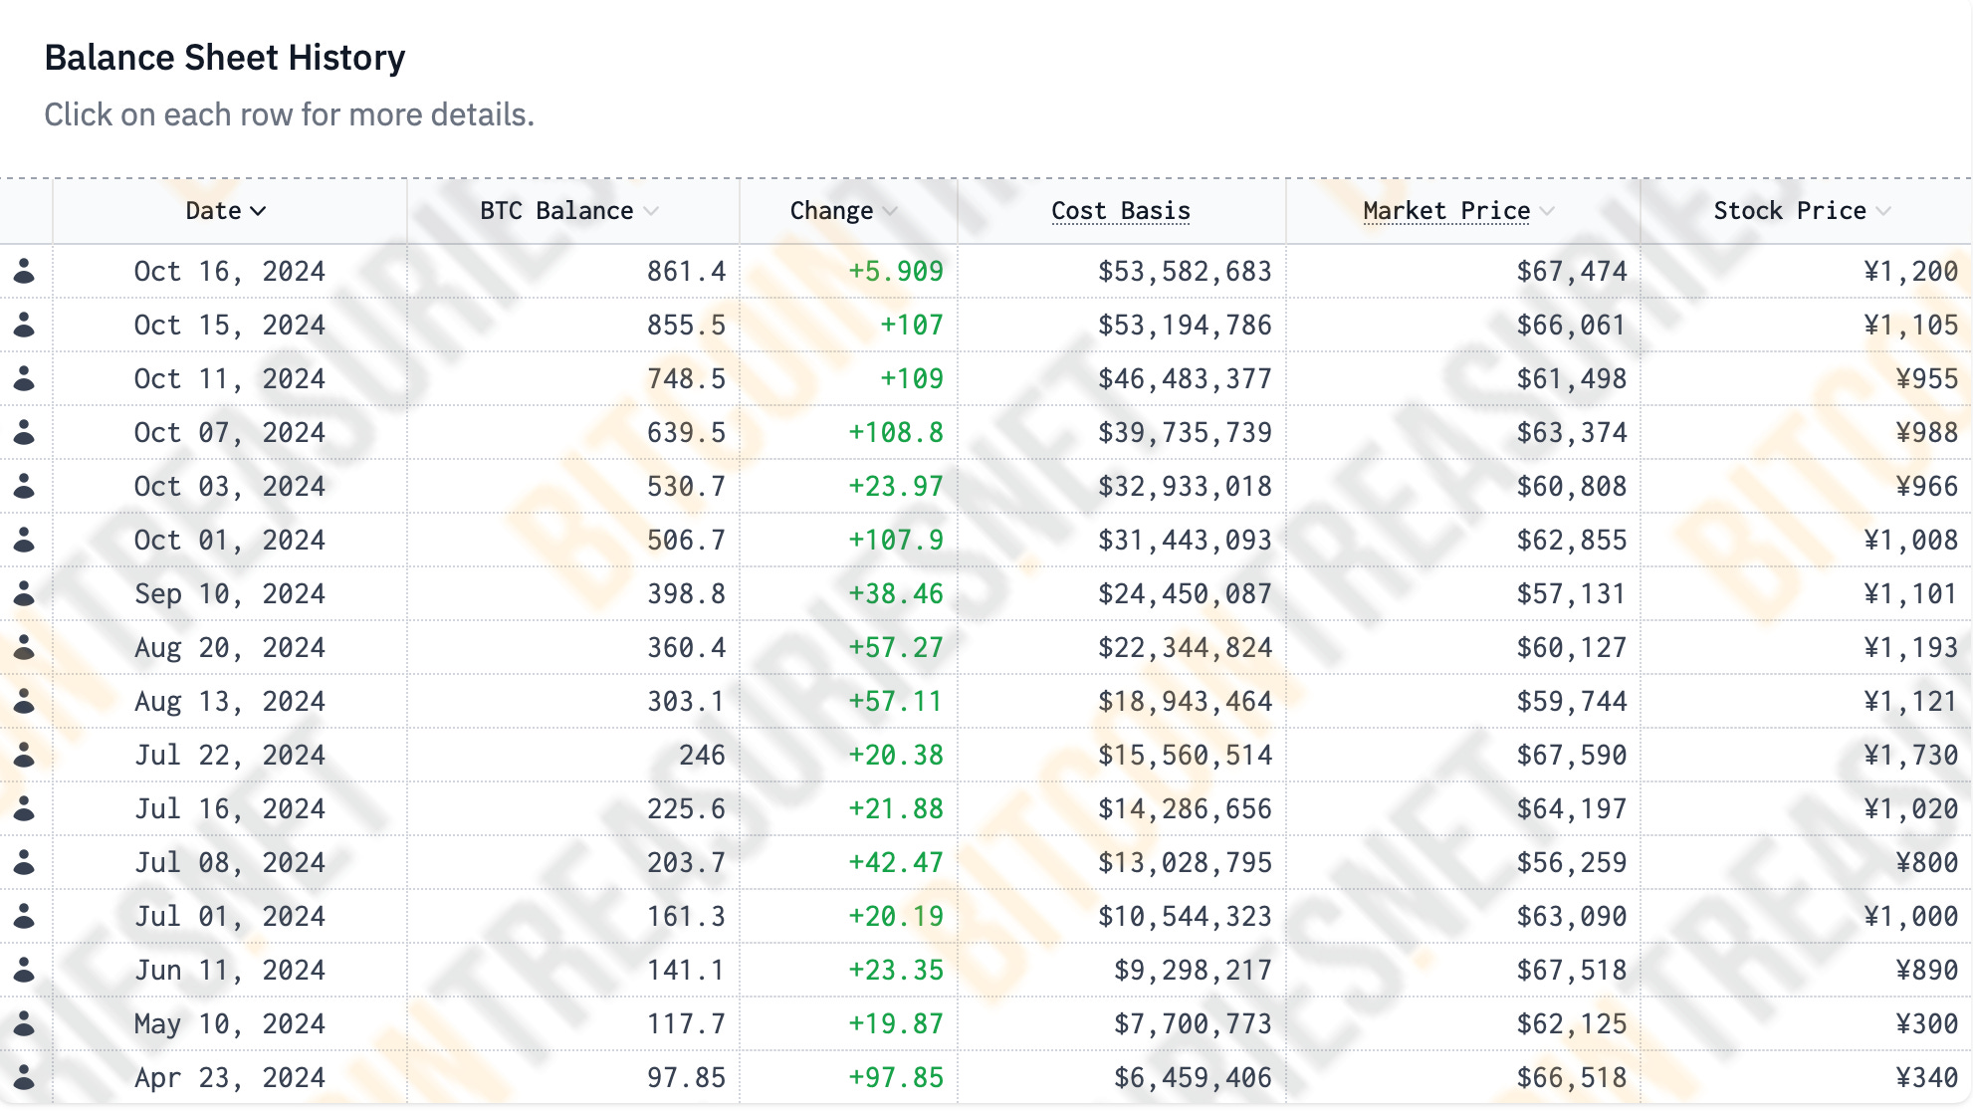Click person icon in Jul 01, 2024 row
The image size is (1973, 1111).
(x=25, y=916)
